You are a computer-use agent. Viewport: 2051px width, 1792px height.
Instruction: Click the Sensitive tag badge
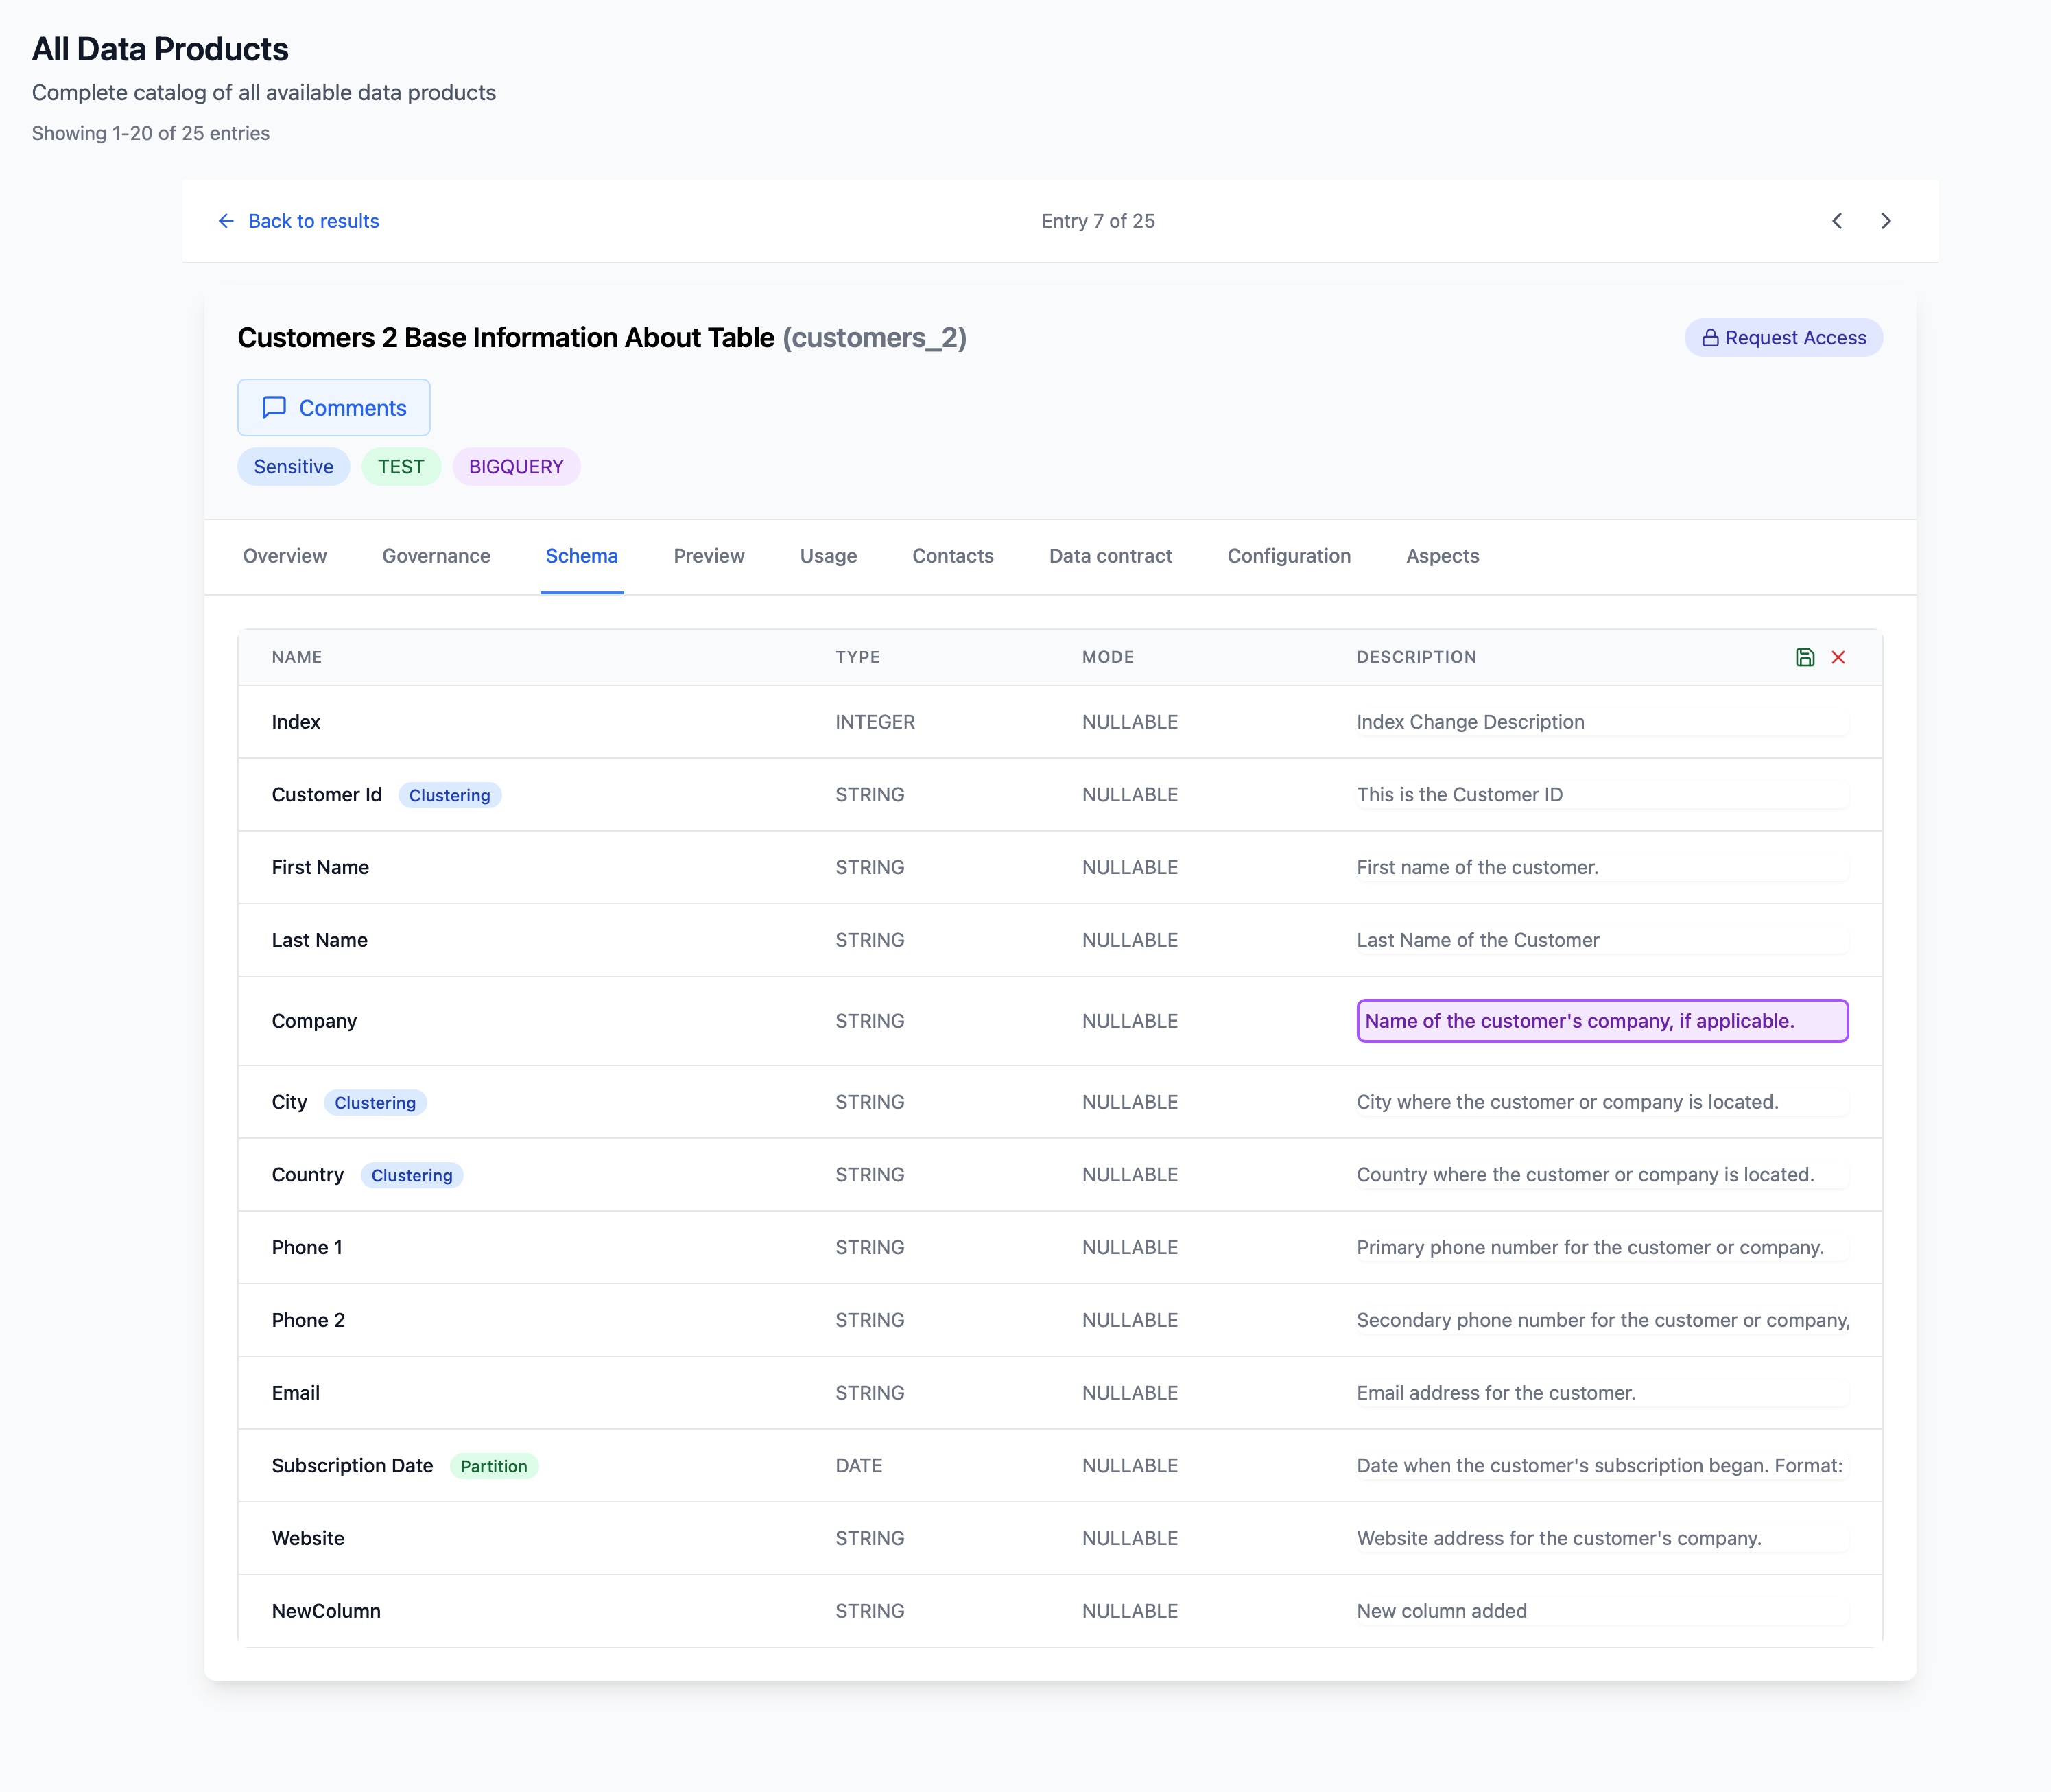click(293, 467)
